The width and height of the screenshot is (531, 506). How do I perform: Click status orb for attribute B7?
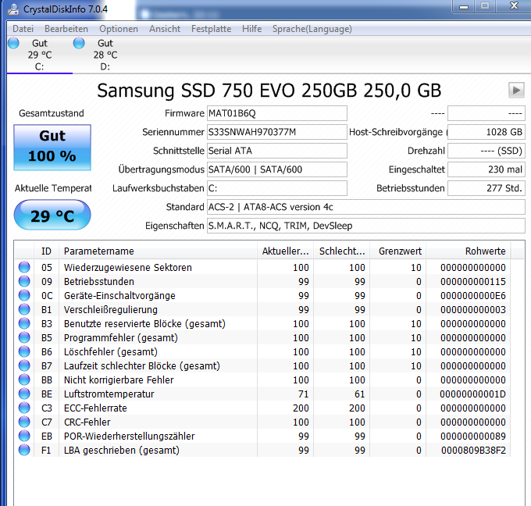click(x=24, y=365)
